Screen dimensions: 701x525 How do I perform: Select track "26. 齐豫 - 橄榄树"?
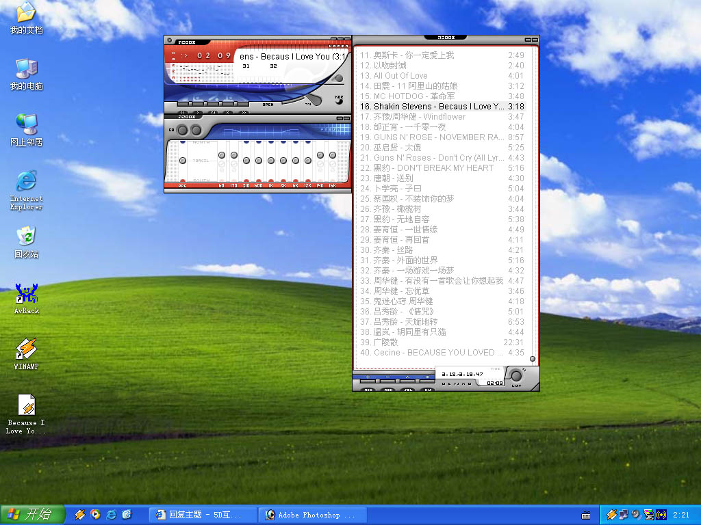click(x=442, y=209)
